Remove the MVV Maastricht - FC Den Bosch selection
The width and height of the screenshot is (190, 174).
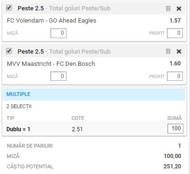[x=179, y=52]
